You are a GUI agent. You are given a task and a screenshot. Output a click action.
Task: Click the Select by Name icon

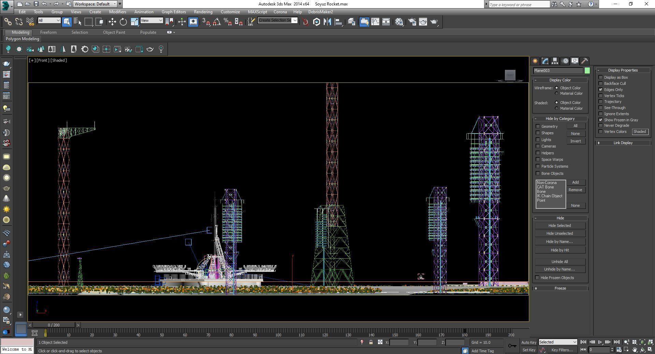coord(77,22)
